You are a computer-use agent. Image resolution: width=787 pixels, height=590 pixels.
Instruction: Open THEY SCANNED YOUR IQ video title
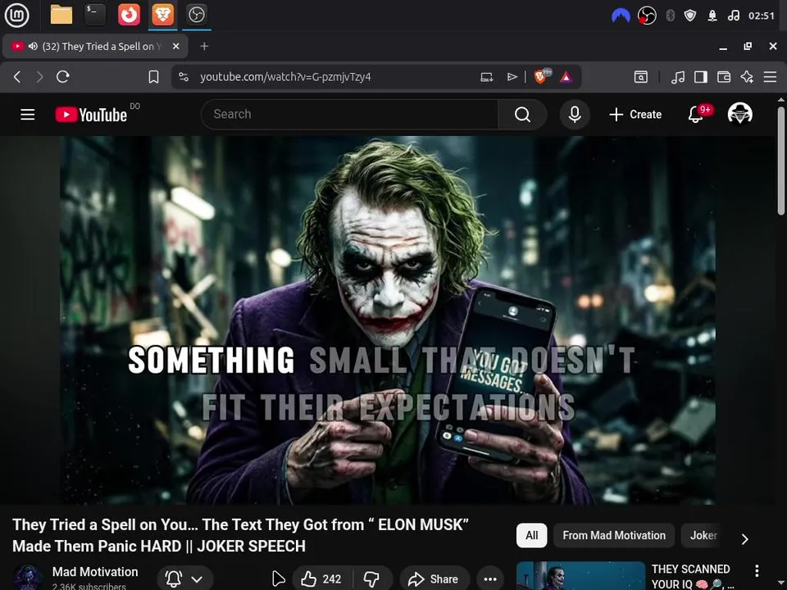693,576
